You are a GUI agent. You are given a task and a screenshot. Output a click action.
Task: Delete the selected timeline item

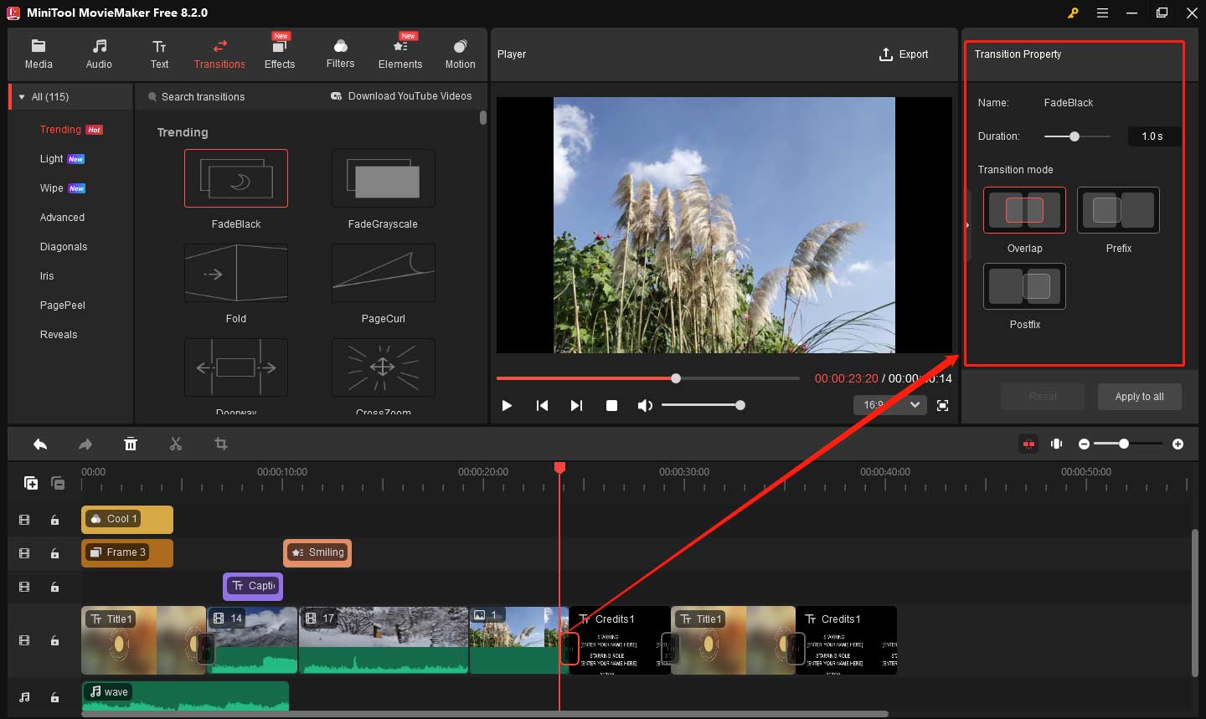pos(131,444)
